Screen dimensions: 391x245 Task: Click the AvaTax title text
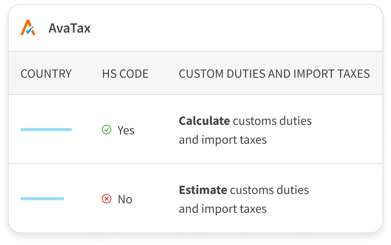tap(69, 28)
